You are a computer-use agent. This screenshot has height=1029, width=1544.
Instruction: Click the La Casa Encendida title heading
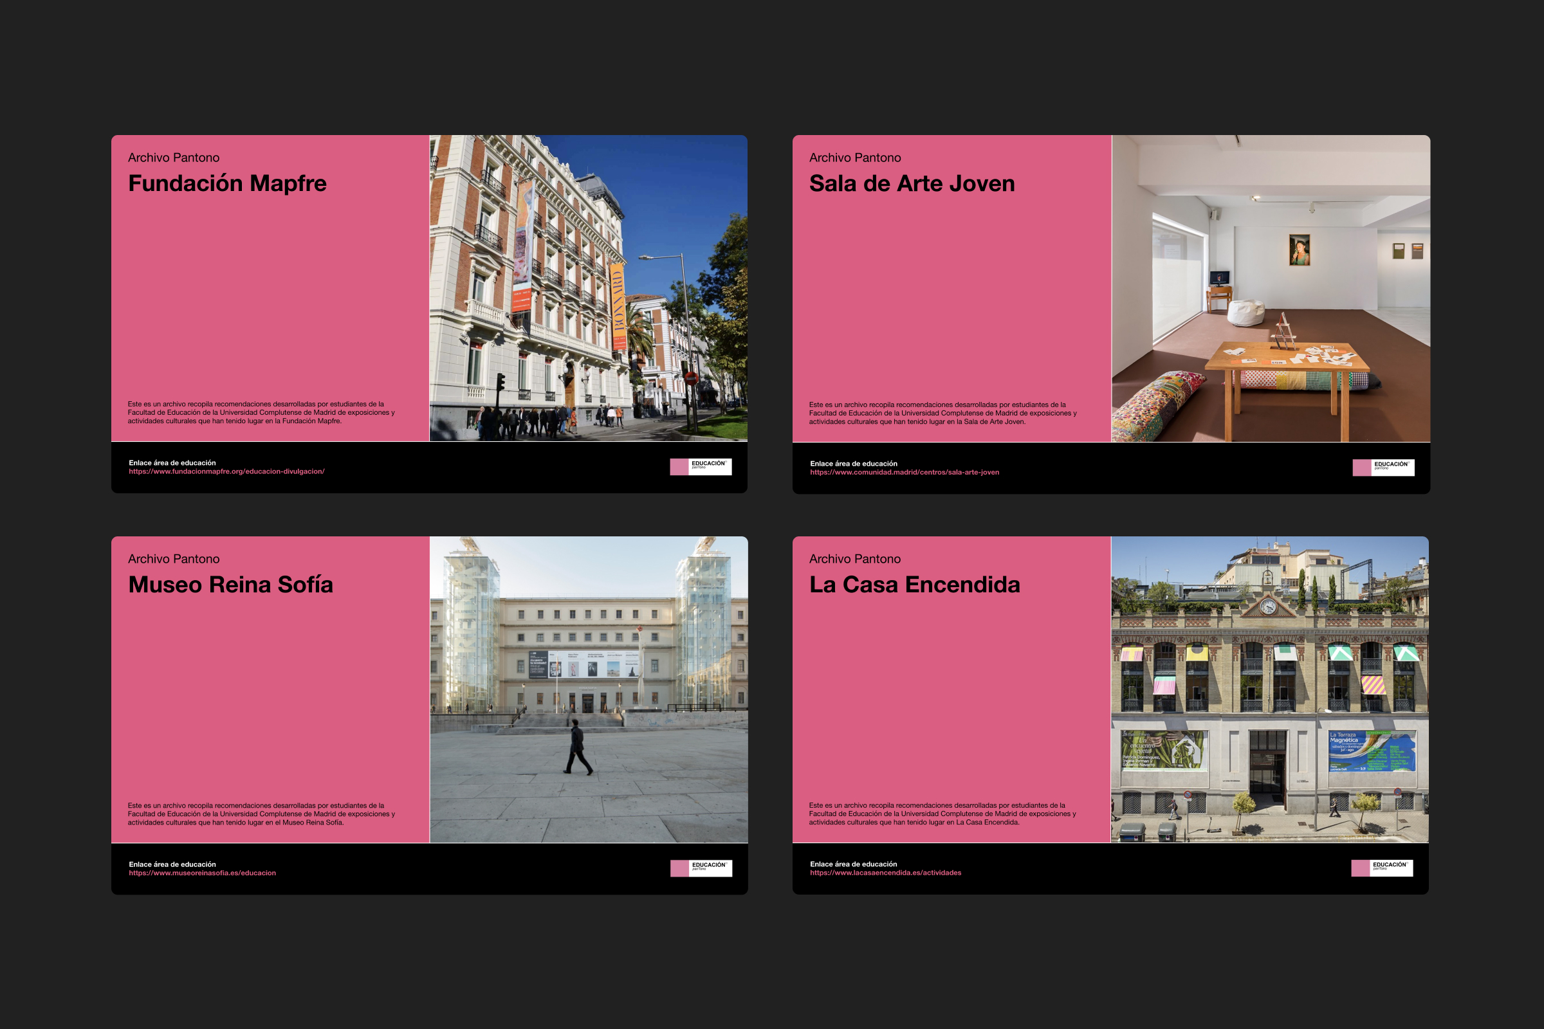coord(914,585)
